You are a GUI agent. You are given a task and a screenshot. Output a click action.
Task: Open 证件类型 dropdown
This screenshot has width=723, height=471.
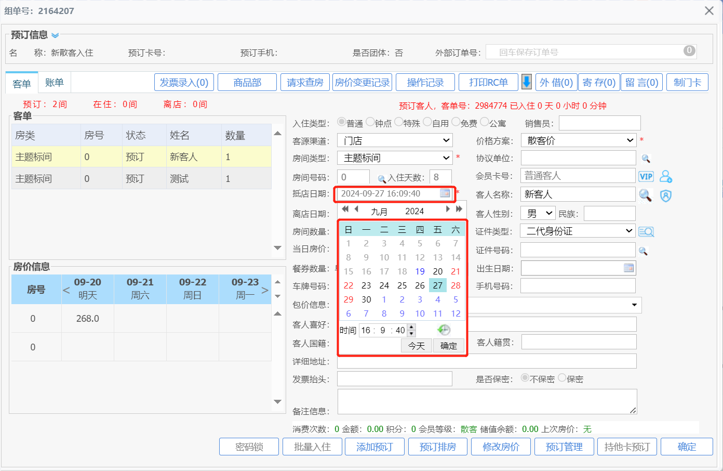(578, 231)
